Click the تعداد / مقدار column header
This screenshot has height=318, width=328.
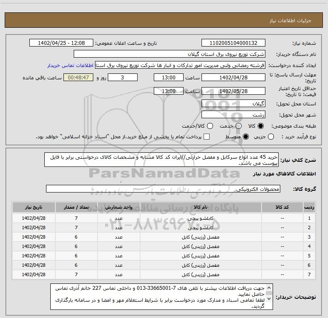click(x=76, y=207)
